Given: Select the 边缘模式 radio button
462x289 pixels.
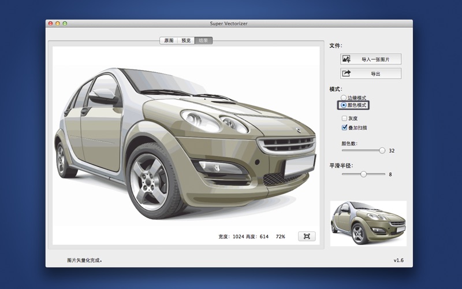Looking at the screenshot, I should tap(344, 98).
